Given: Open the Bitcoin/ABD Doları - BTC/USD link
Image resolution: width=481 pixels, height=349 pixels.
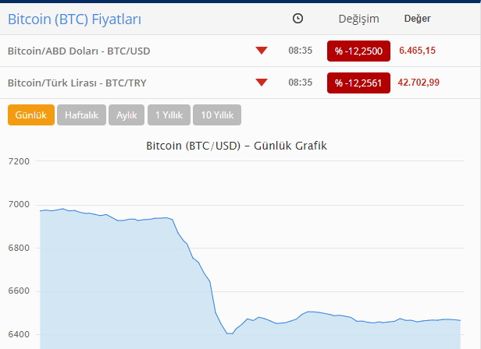Looking at the screenshot, I should (79, 51).
